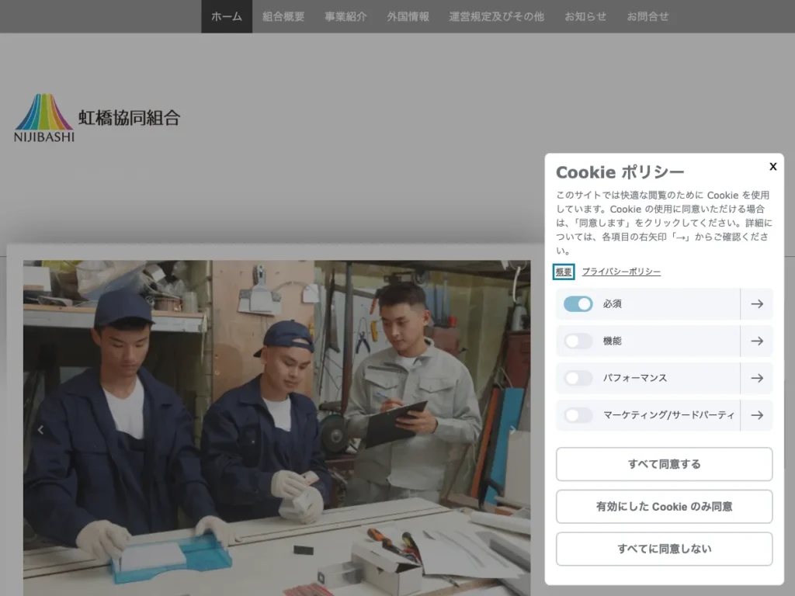Click the workshop slideshow photo
The width and height of the screenshot is (795, 596).
click(x=277, y=428)
